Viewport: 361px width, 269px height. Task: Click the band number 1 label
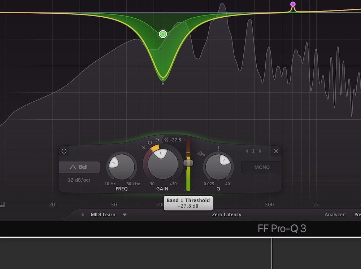[253, 151]
